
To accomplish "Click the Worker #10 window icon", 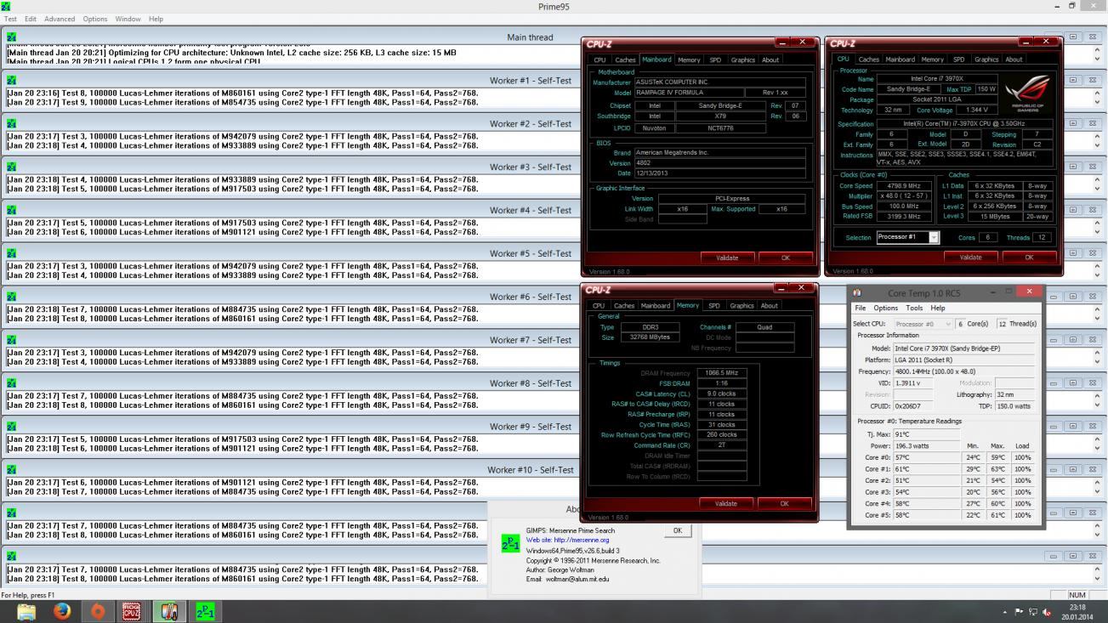I will pos(12,469).
